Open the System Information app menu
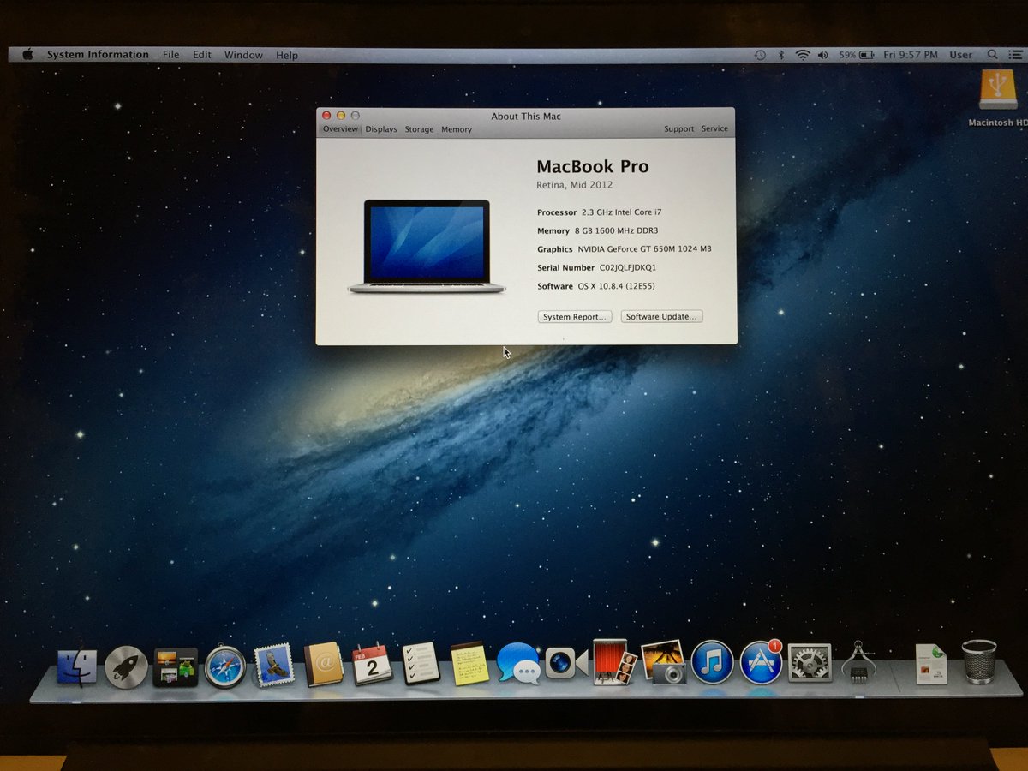 (x=98, y=55)
